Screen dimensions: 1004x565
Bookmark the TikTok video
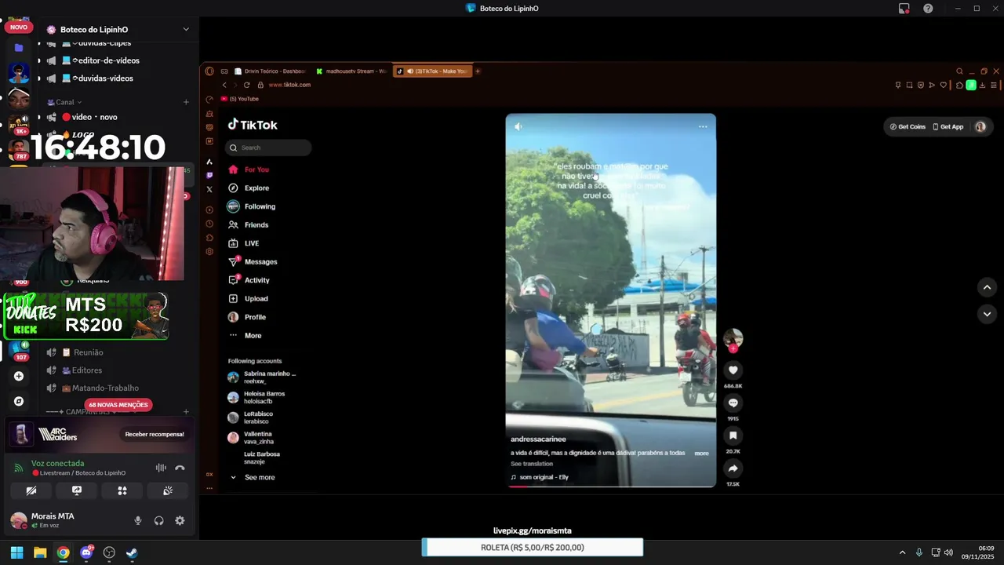coord(733,436)
